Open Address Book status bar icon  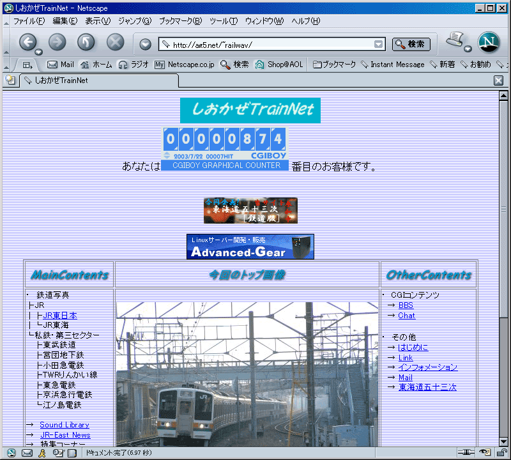point(72,453)
